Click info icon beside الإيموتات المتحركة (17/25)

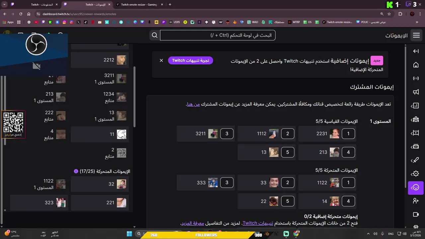click(76, 171)
